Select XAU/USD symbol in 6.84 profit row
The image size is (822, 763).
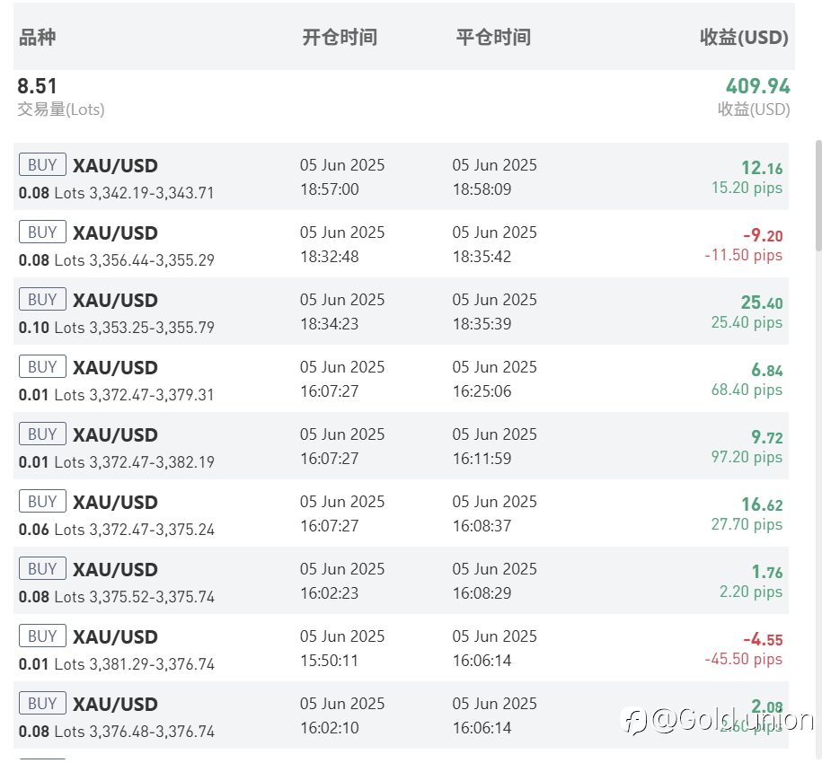tap(115, 368)
